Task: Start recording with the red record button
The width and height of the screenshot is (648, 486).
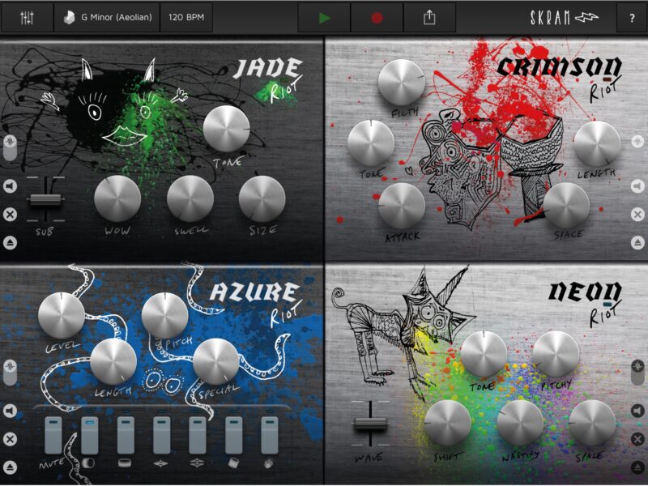Action: [x=377, y=17]
